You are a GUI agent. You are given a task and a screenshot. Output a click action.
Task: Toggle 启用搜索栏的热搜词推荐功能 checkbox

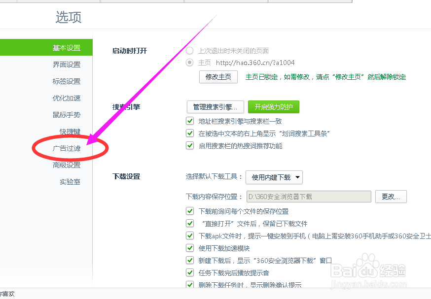[190, 145]
